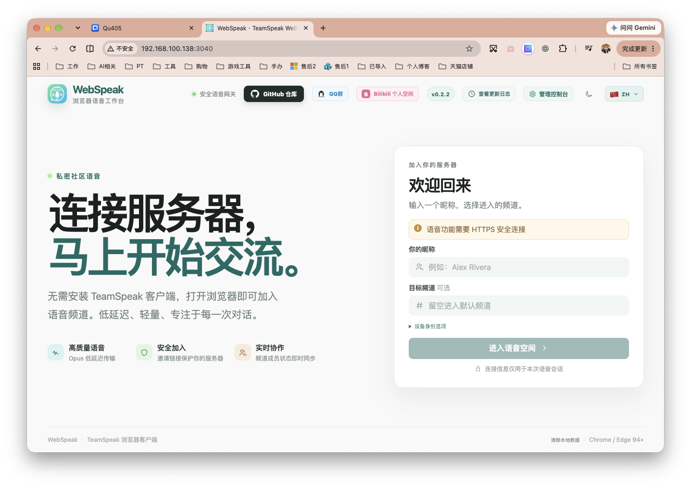The width and height of the screenshot is (691, 488).
Task: Click the purple circular extension icon
Action: tap(528, 49)
